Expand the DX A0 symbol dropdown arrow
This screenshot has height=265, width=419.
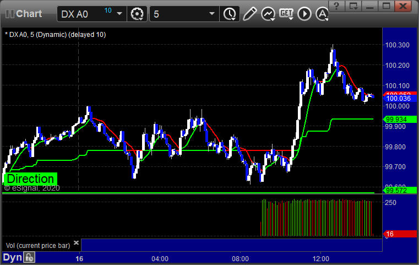[119, 14]
